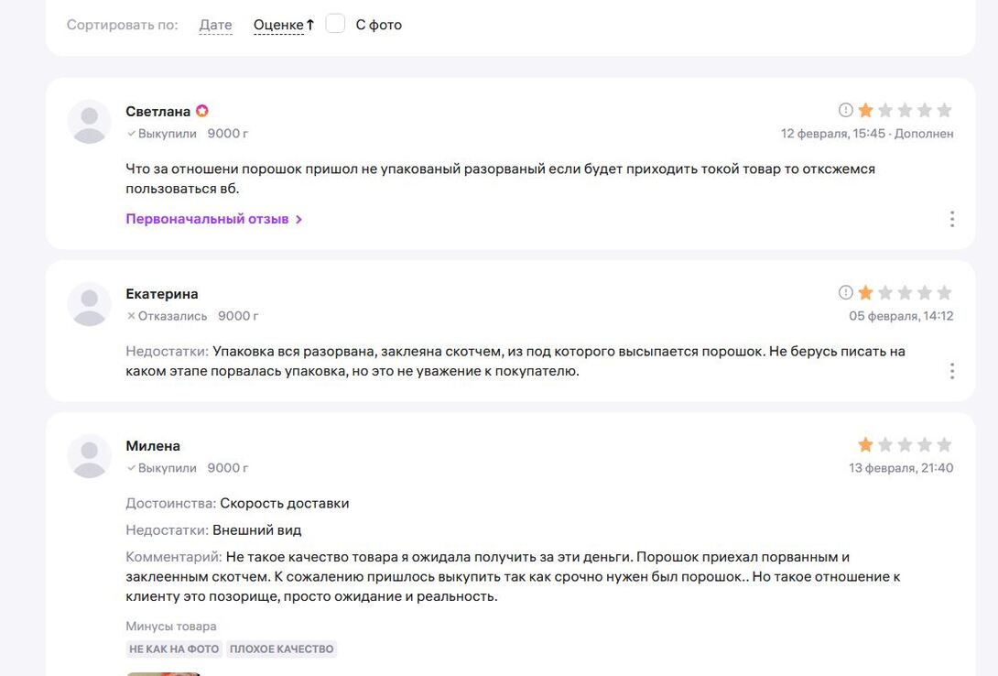This screenshot has width=998, height=676.
Task: Expand Первоначальный отзыв link
Action: 207,219
